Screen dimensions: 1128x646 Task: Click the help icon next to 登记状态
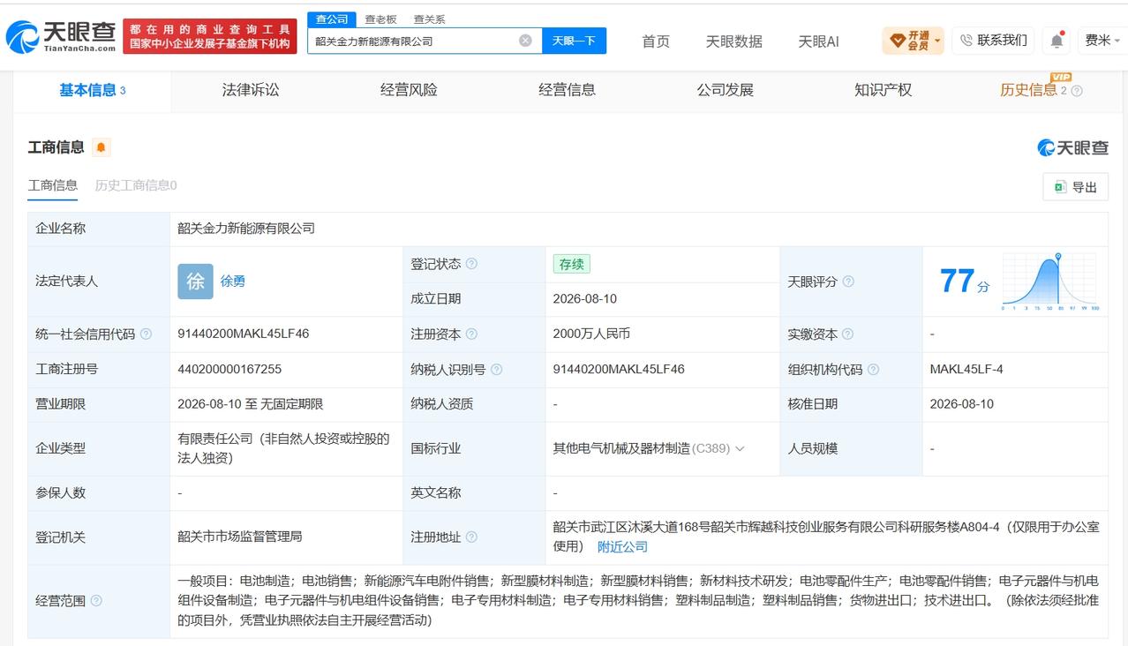[x=471, y=264]
